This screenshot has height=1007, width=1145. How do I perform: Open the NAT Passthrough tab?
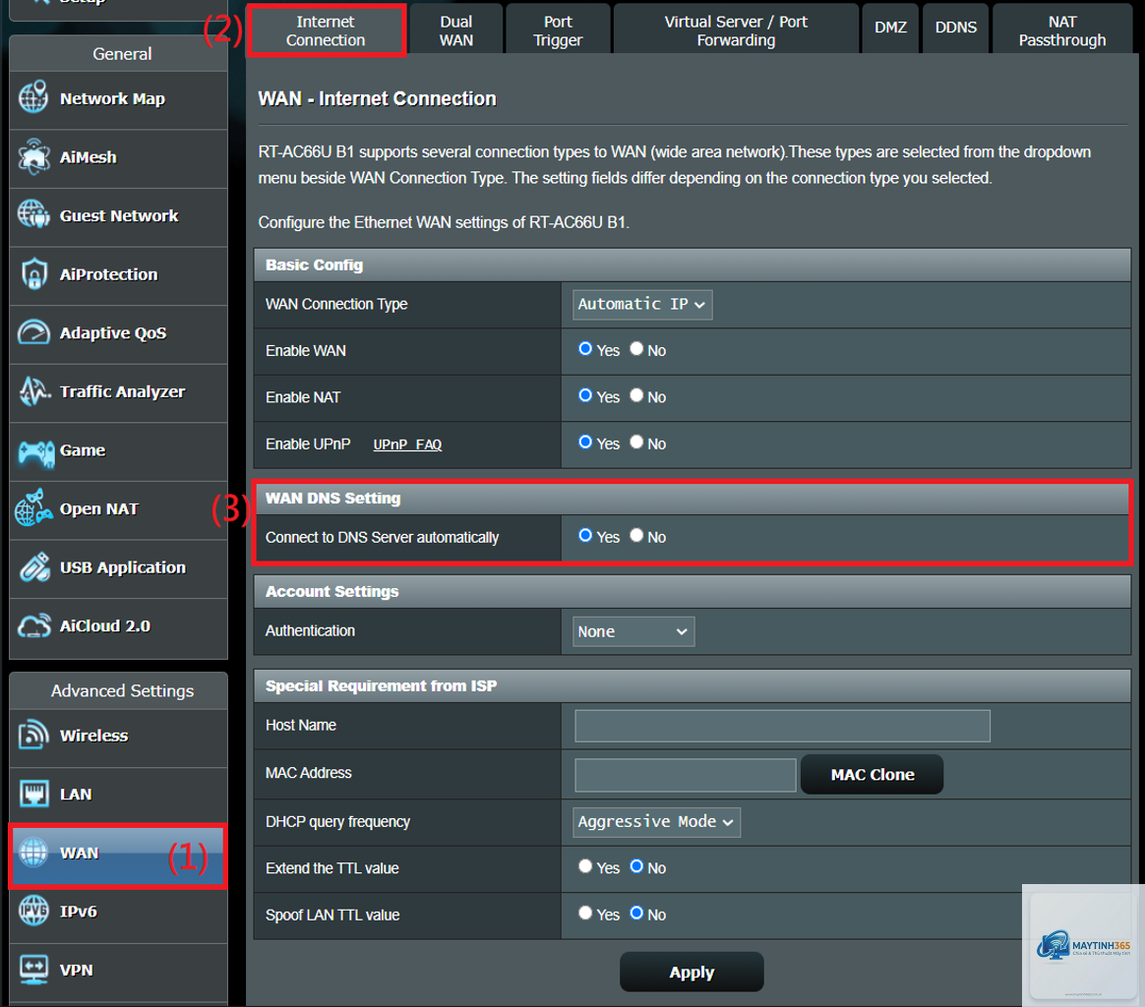pyautogui.click(x=1062, y=30)
